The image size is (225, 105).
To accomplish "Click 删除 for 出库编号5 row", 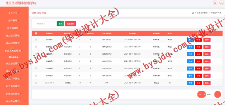I will pos(207,68).
